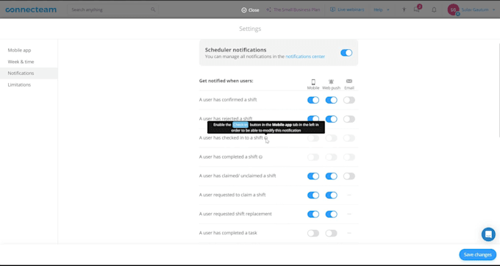Screen dimensions: 500x266
Task: Toggle Mobile for requested shift replacement
Action: click(x=313, y=215)
